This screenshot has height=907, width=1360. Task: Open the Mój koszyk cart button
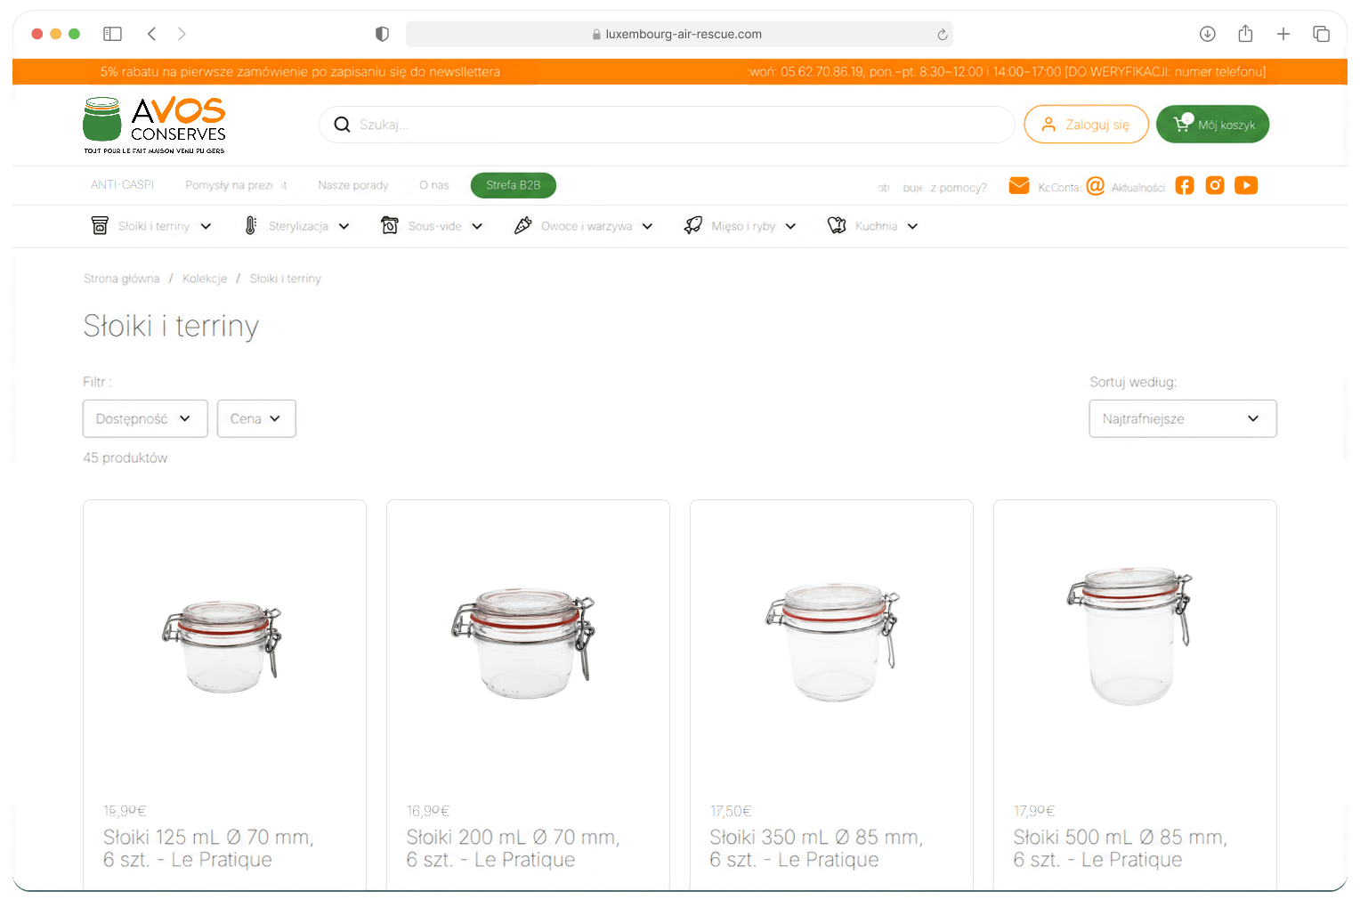[x=1213, y=125]
